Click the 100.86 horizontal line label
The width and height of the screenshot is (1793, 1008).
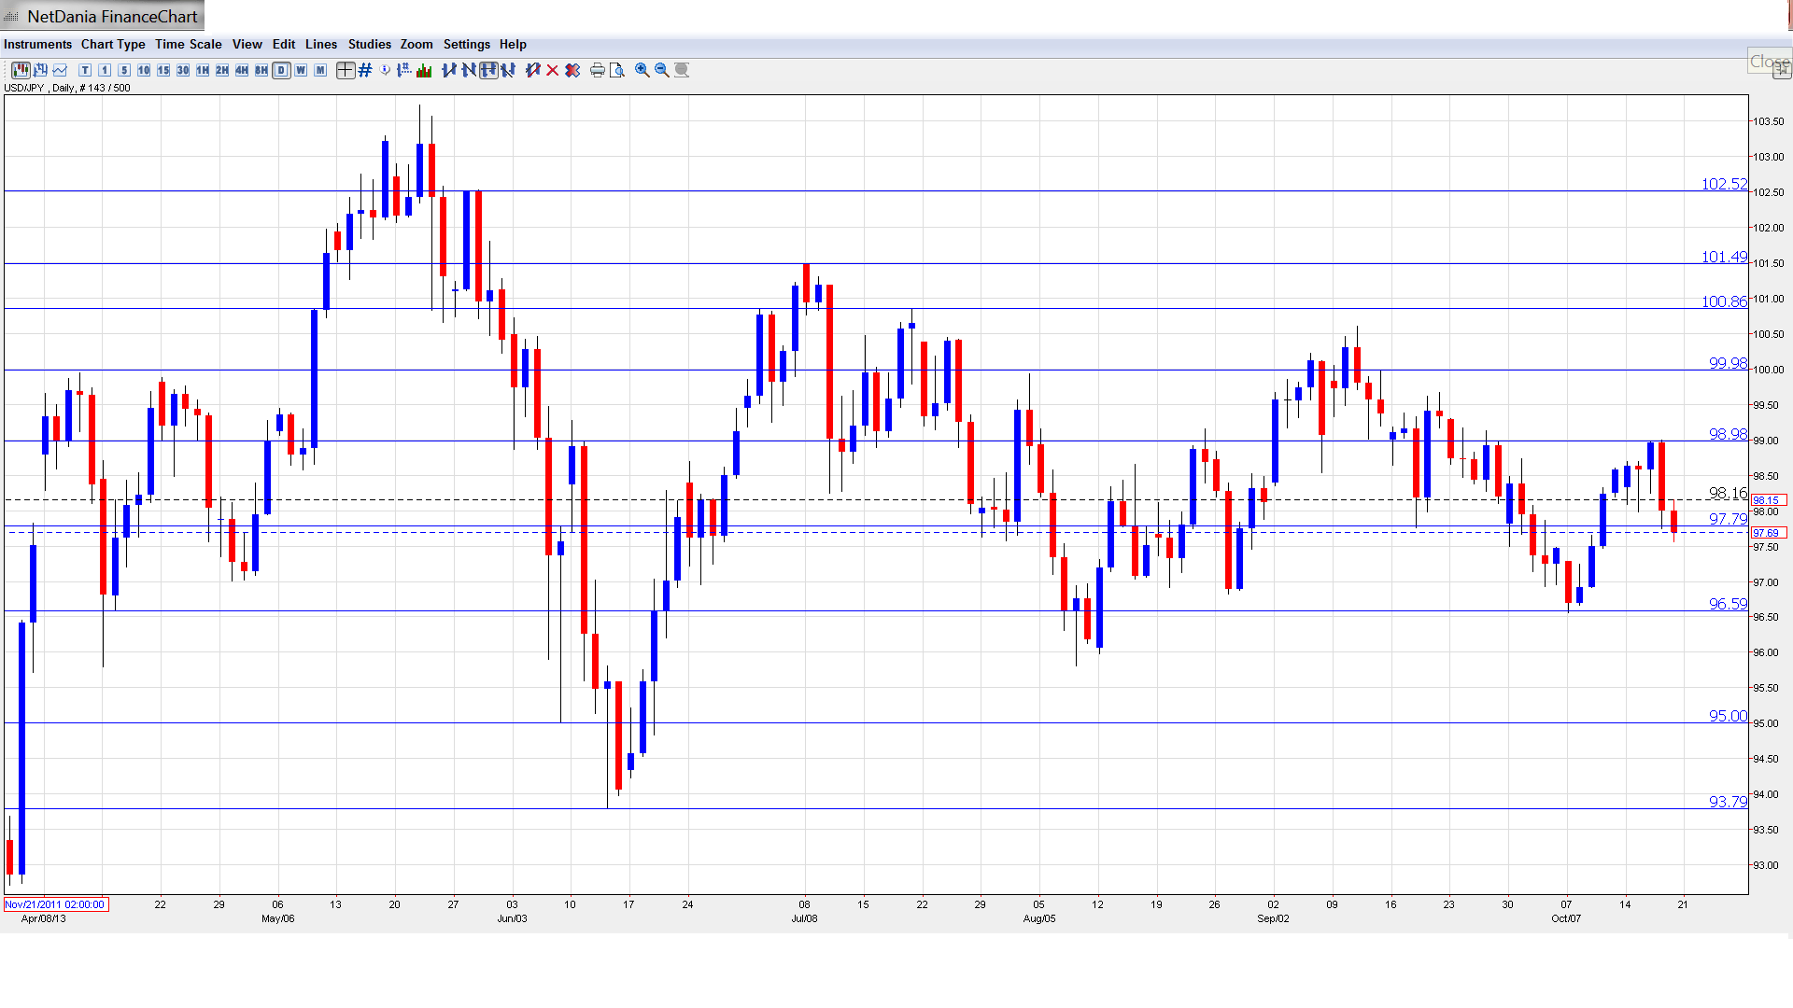tap(1724, 301)
